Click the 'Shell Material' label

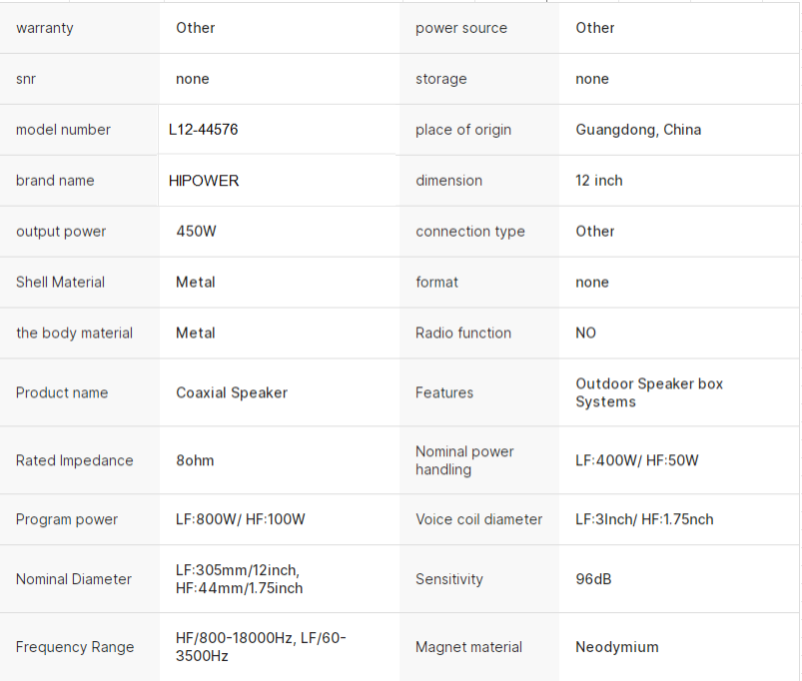click(x=60, y=283)
